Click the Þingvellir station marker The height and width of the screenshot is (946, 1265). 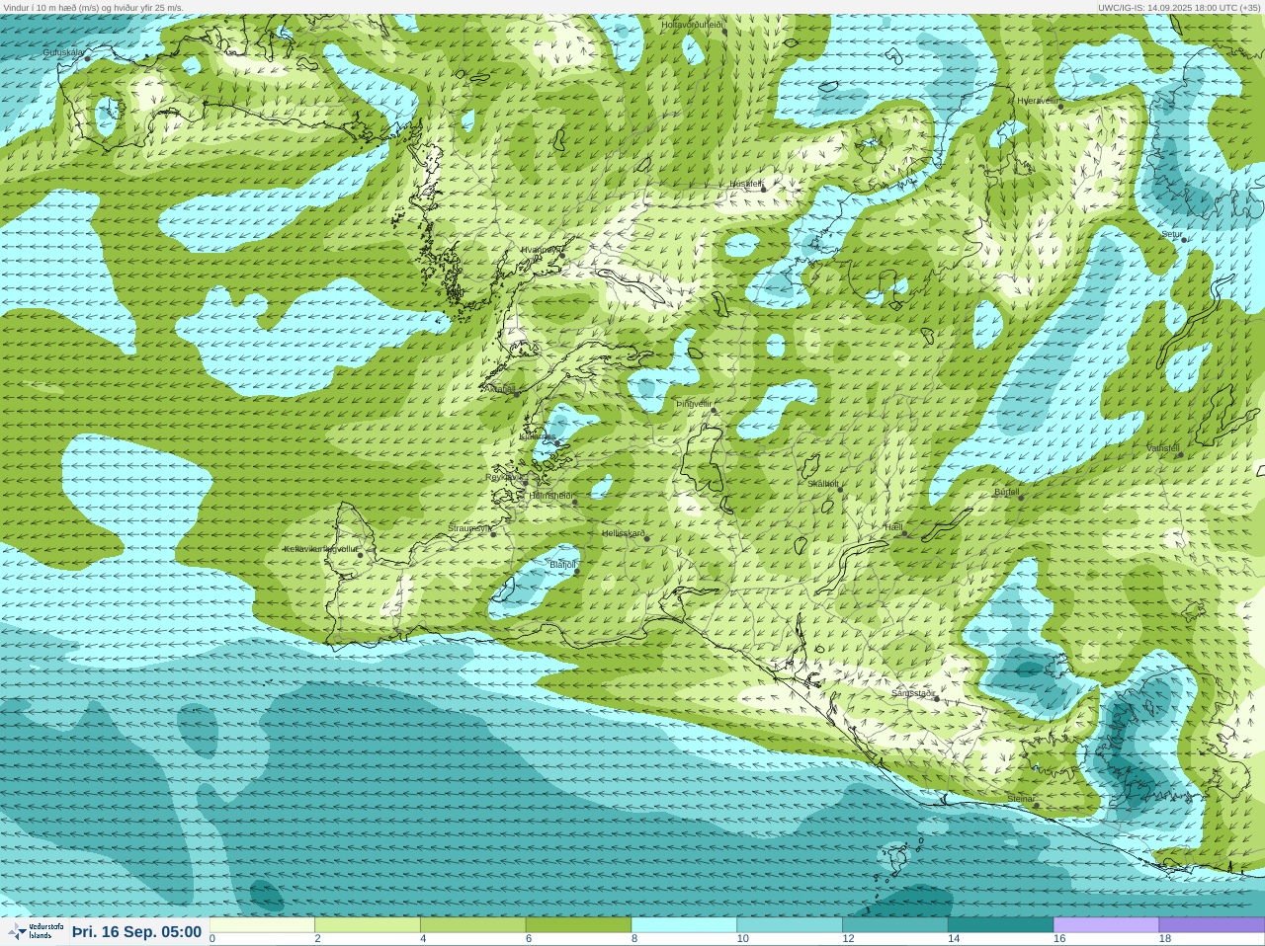pyautogui.click(x=713, y=410)
